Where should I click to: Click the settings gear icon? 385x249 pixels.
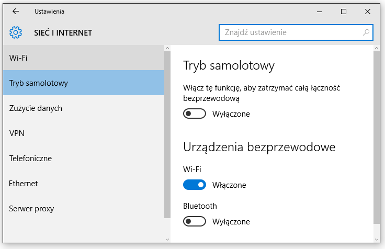pos(16,32)
